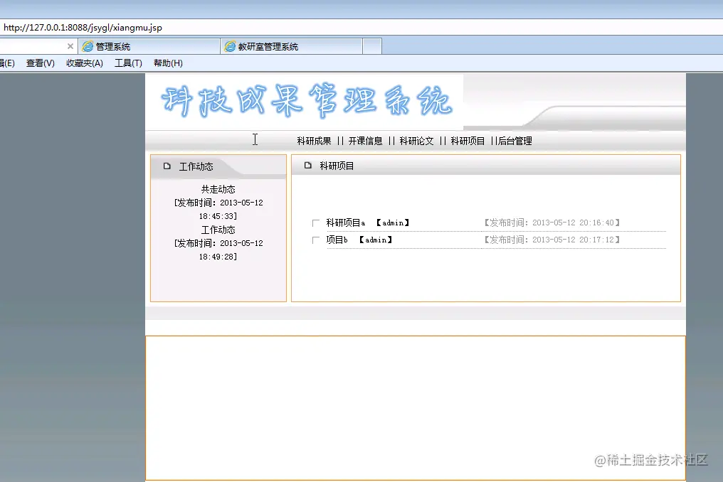This screenshot has height=482, width=723.
Task: Click inside the browser address bar
Action: click(285, 27)
